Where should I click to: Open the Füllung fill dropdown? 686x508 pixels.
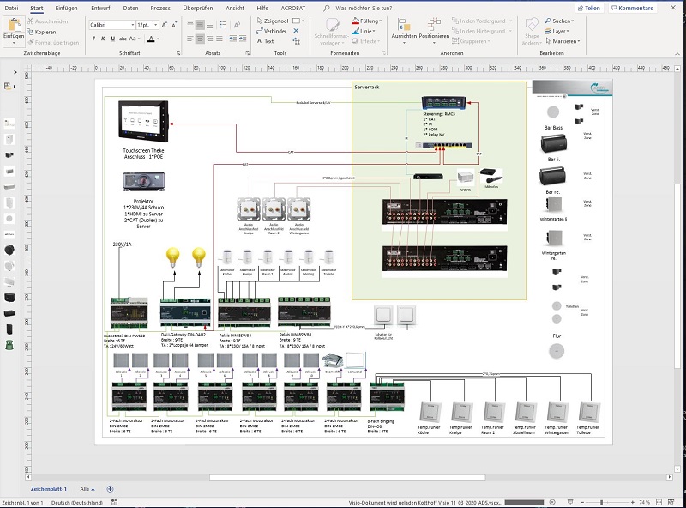(367, 21)
